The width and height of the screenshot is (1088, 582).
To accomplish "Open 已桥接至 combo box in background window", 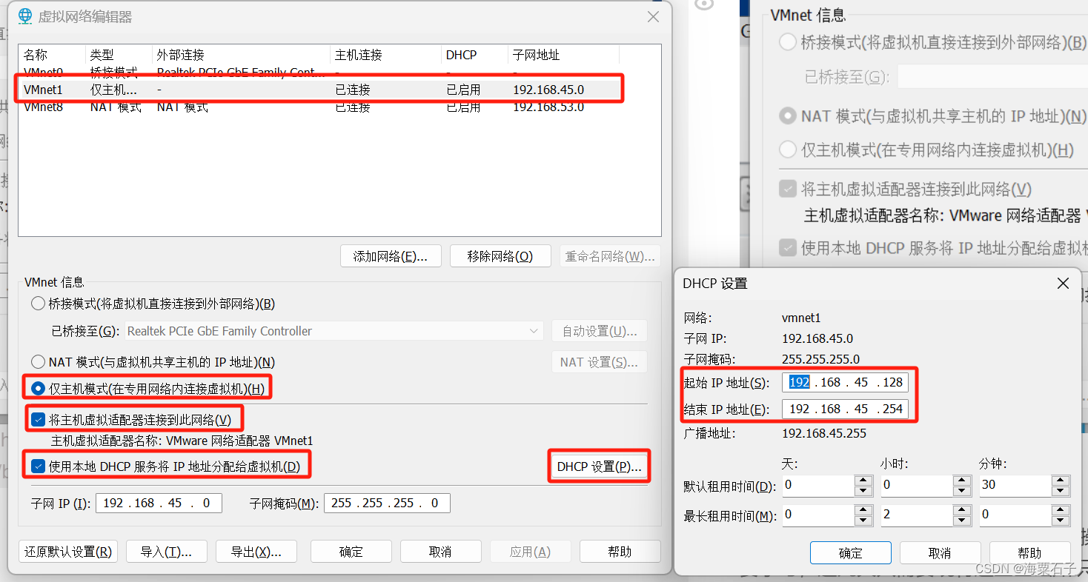I will [x=992, y=77].
